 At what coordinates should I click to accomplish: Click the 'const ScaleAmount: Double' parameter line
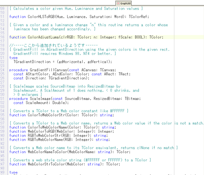[41, 103]
